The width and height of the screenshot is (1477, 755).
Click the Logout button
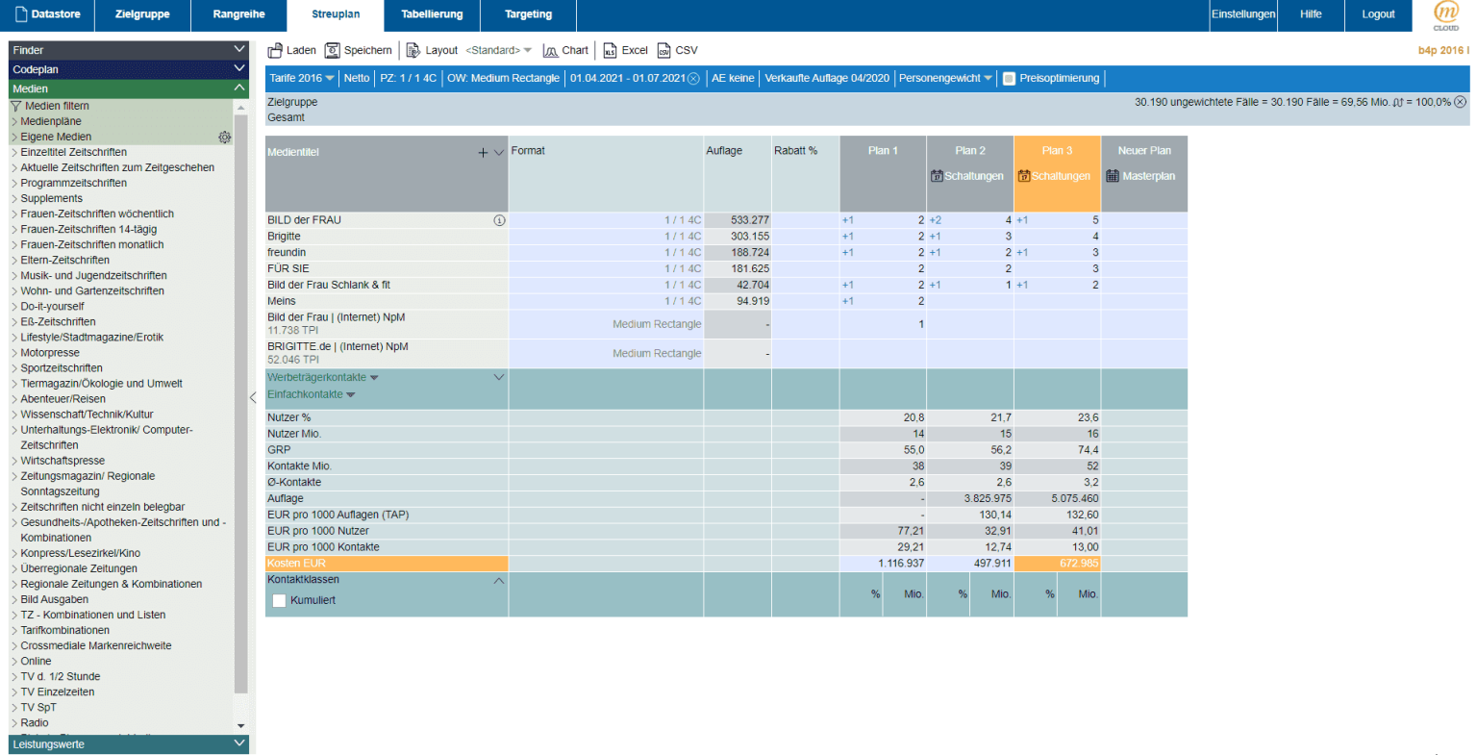pyautogui.click(x=1377, y=14)
